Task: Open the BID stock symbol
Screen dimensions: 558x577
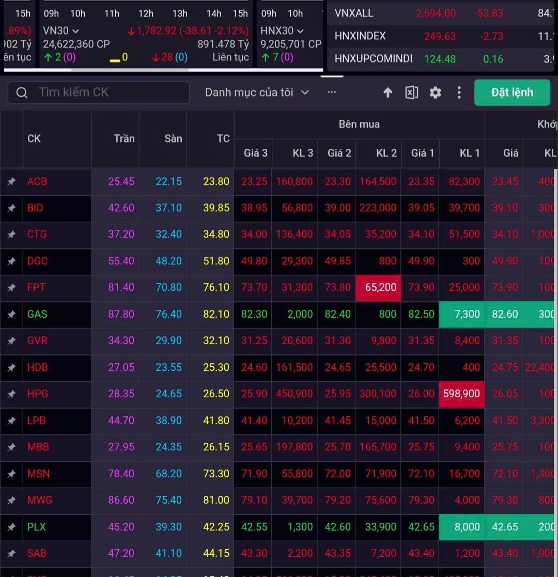Action: 35,208
